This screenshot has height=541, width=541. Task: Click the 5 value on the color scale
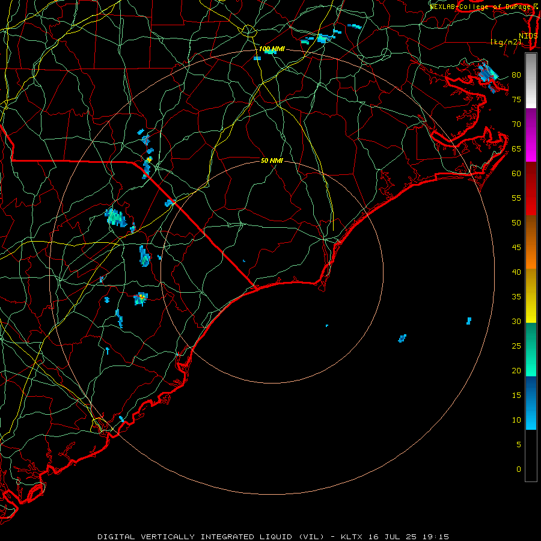click(519, 445)
